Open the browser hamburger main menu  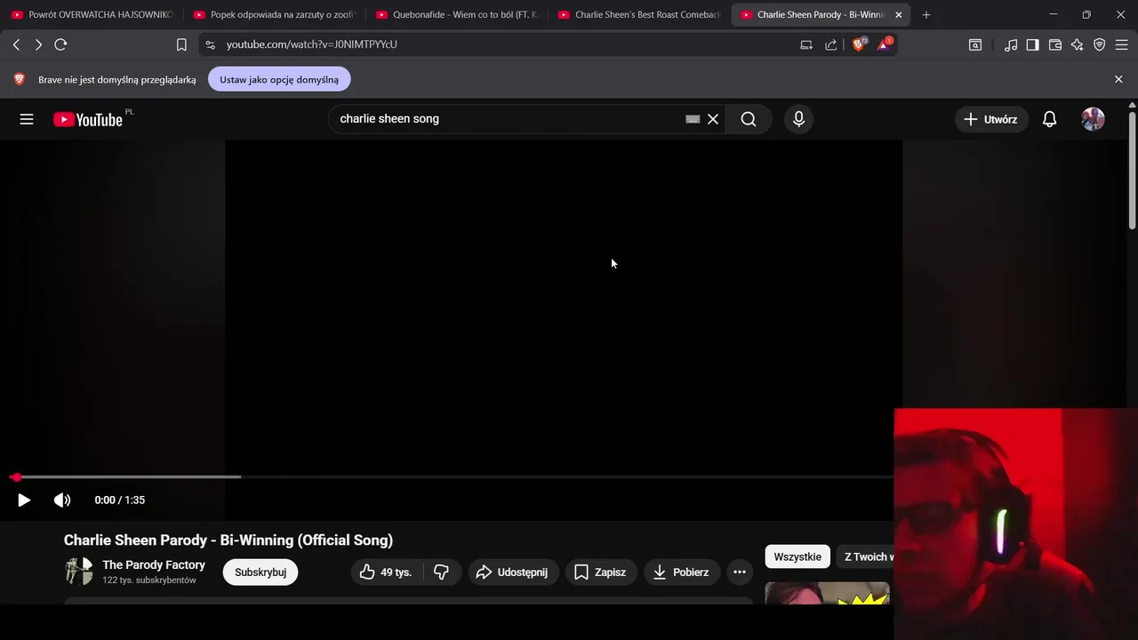[x=1121, y=44]
